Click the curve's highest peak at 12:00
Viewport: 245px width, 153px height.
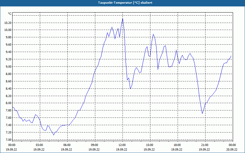(123, 19)
